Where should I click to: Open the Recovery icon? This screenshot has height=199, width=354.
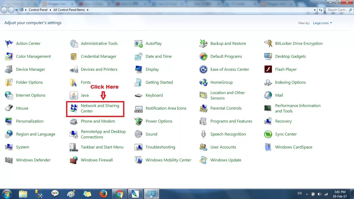point(268,121)
